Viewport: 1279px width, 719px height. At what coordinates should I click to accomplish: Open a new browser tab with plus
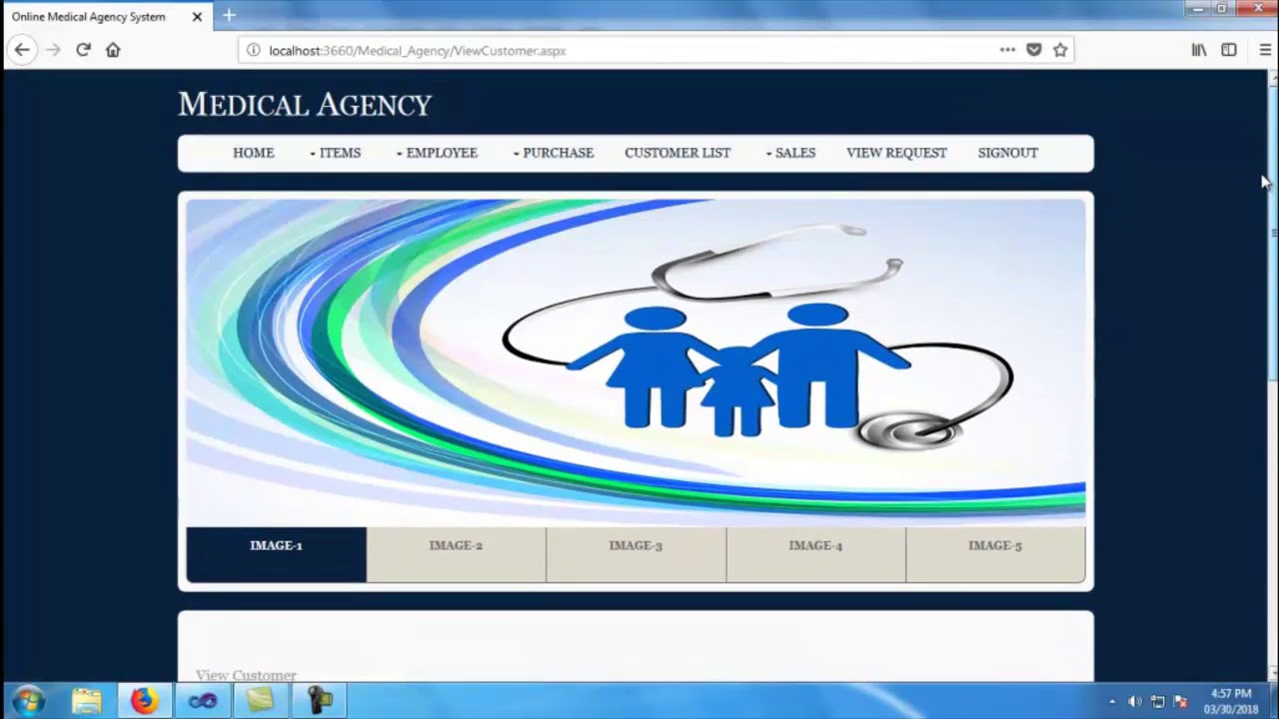[229, 15]
